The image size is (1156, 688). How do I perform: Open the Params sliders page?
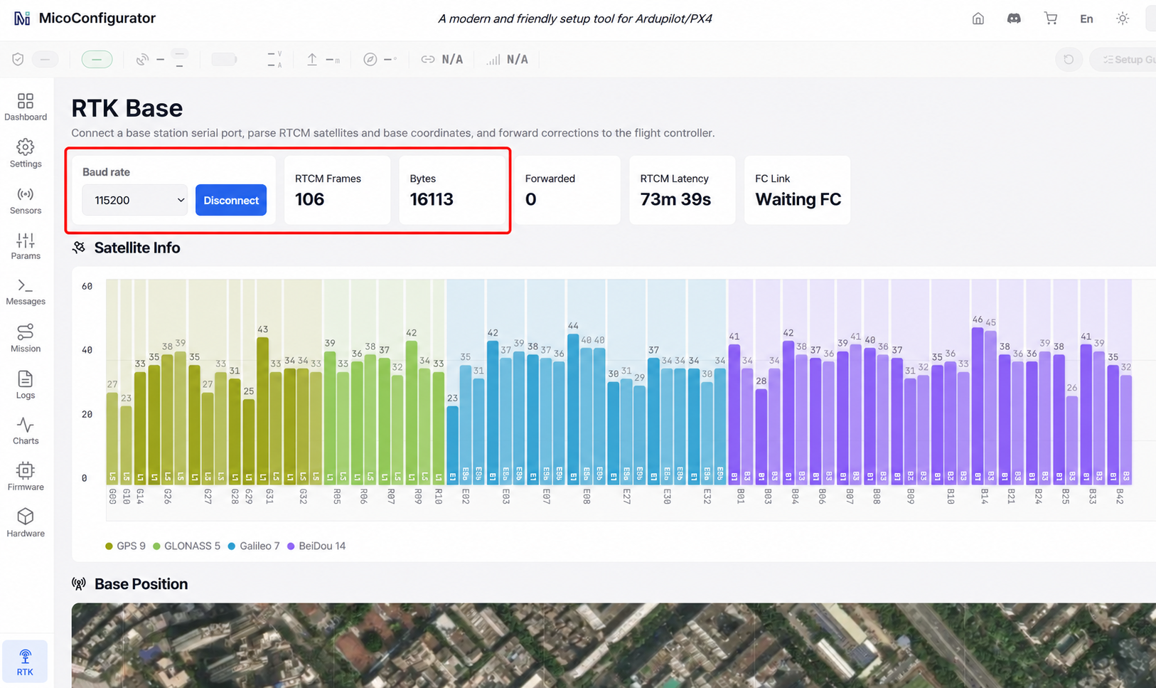point(26,246)
